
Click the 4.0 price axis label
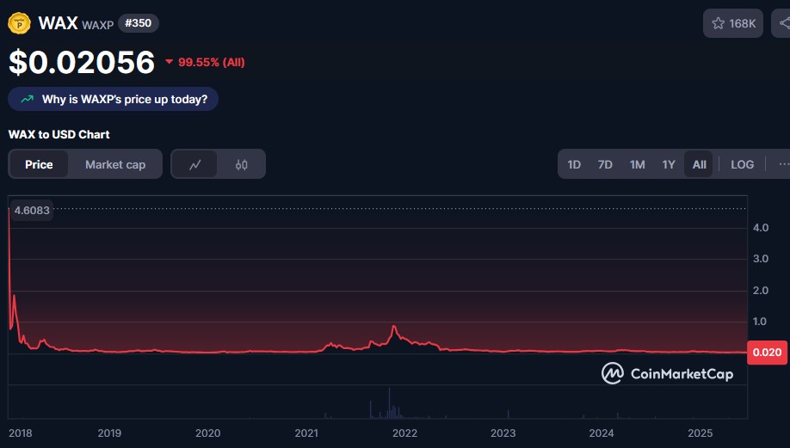(x=760, y=228)
